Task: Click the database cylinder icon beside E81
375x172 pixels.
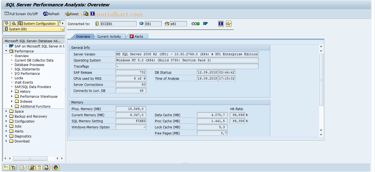Action: tap(142, 24)
